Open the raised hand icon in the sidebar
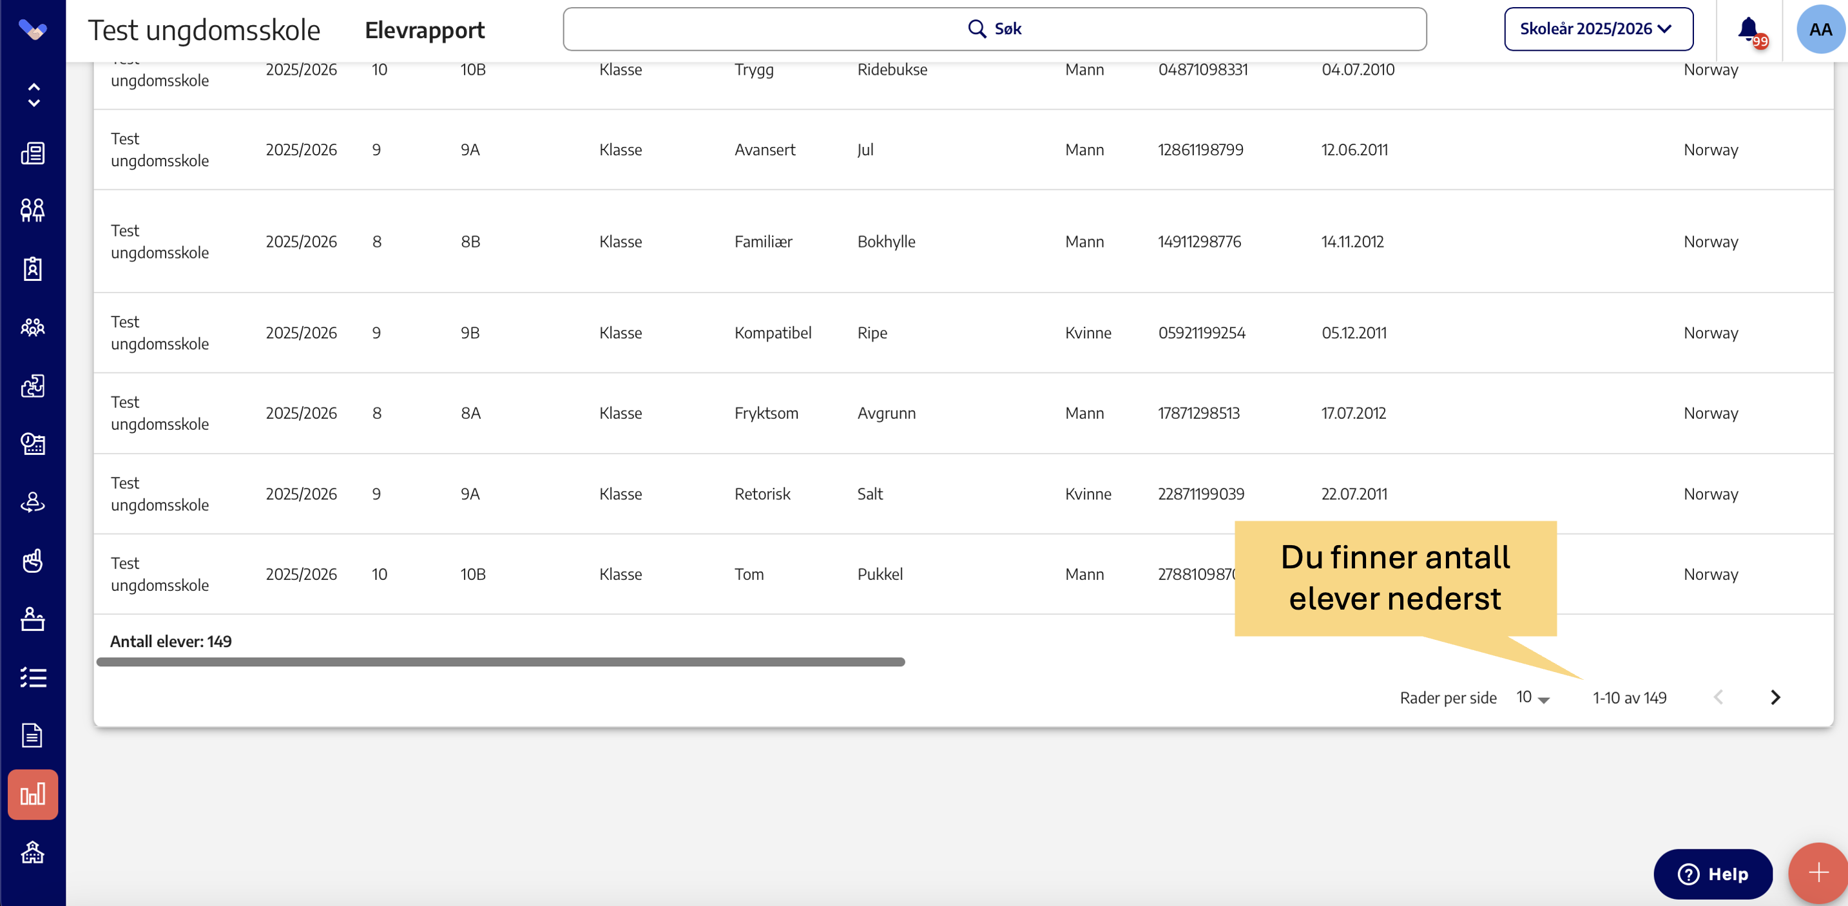Screen dimensions: 1848x906 [x=33, y=561]
